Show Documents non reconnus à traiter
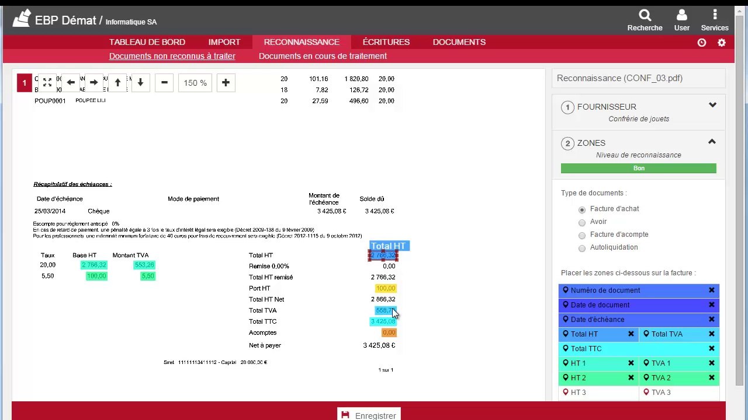This screenshot has height=420, width=748. pos(172,56)
